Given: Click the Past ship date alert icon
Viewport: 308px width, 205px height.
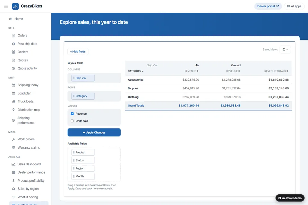Looking at the screenshot, I should 13,44.
